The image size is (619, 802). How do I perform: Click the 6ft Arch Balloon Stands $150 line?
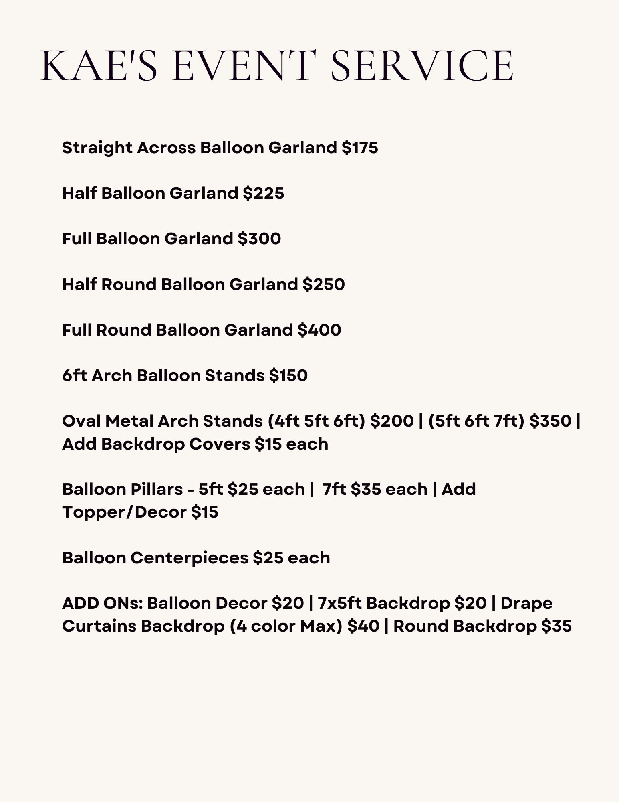pos(185,375)
